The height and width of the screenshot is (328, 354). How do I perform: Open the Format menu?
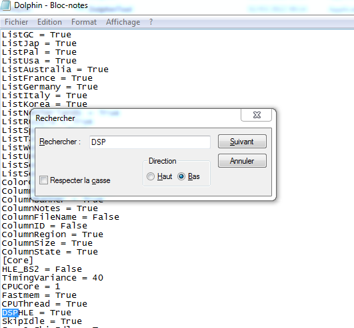[x=84, y=22]
